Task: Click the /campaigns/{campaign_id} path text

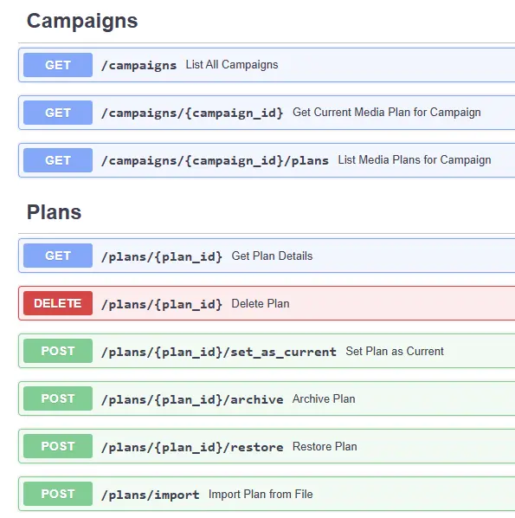Action: tap(192, 113)
